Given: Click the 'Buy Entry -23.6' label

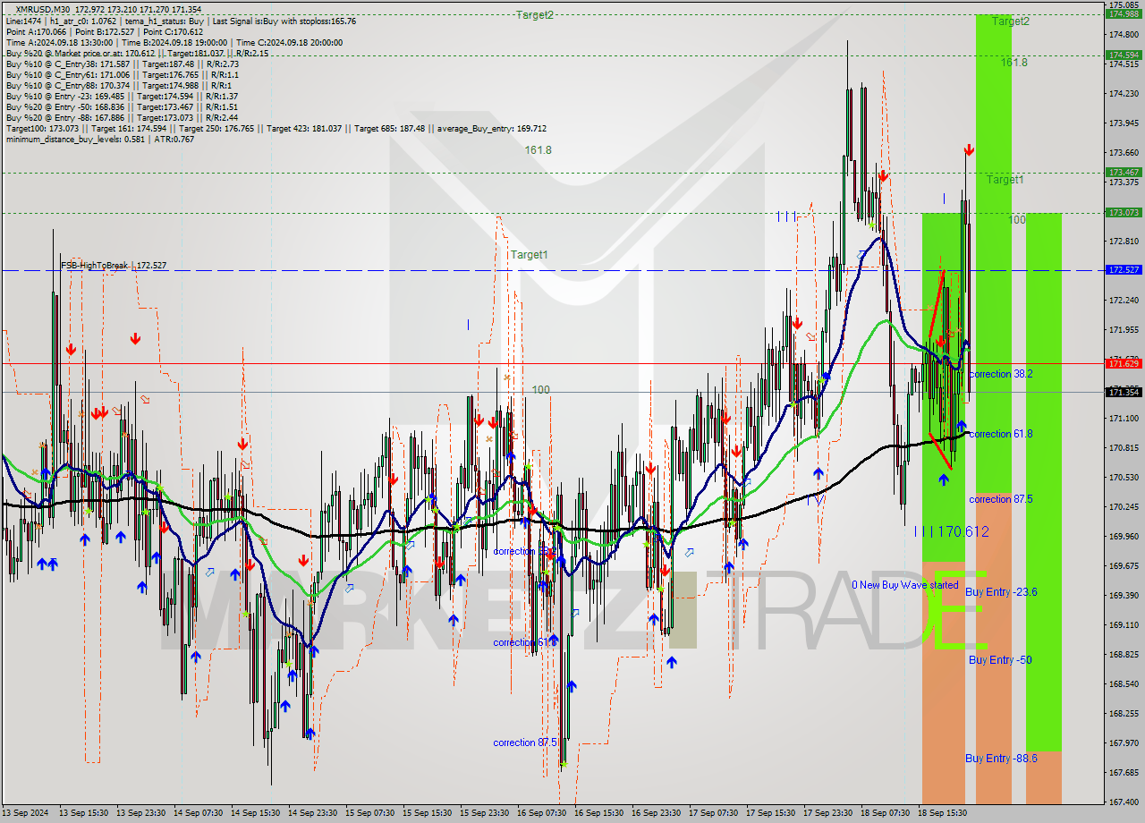Looking at the screenshot, I should pyautogui.click(x=1001, y=592).
